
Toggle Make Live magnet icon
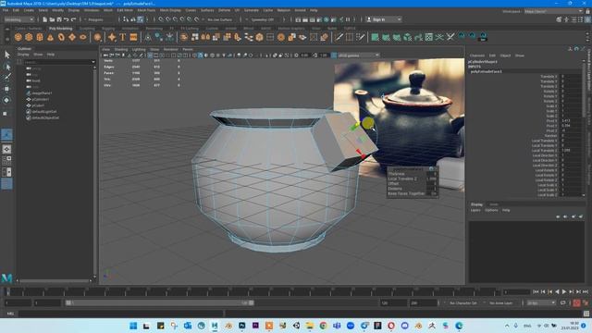[x=197, y=19]
